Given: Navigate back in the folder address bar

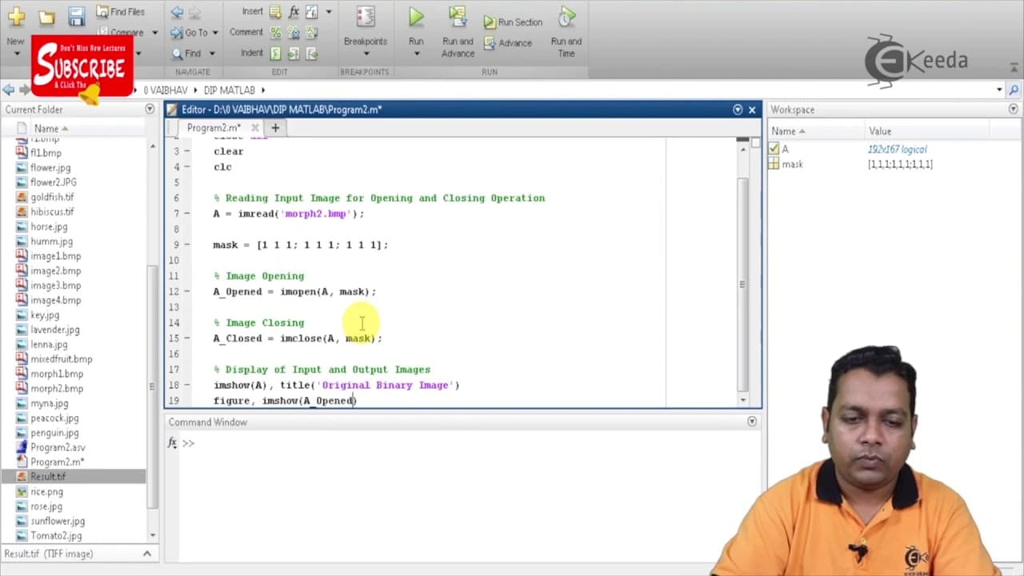Looking at the screenshot, I should (8, 90).
